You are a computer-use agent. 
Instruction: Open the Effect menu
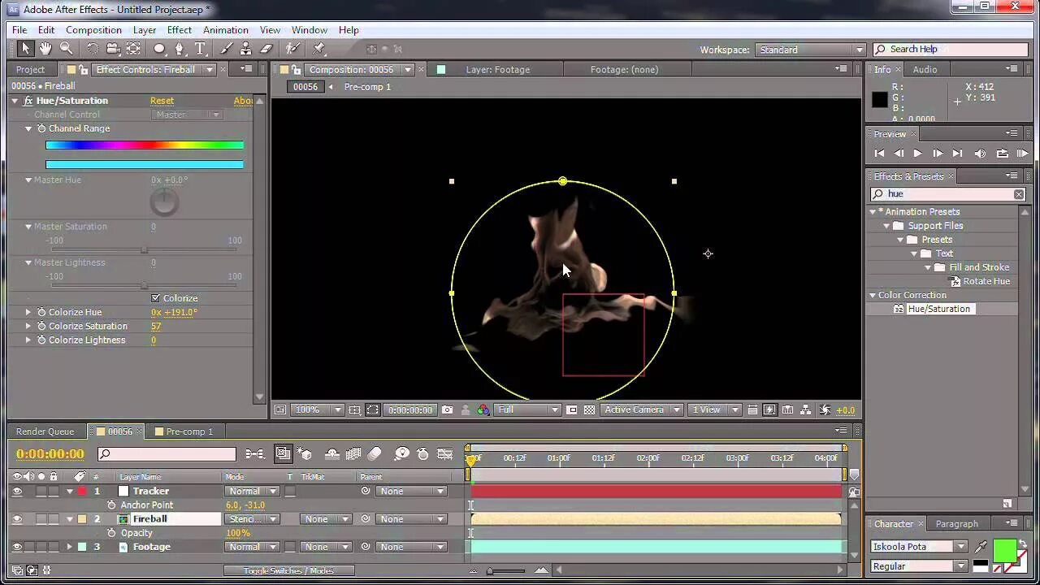(x=180, y=30)
